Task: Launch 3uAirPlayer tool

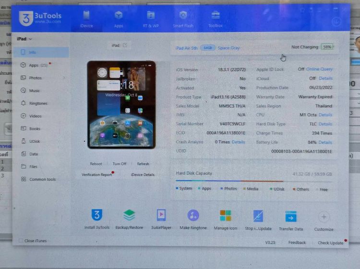Action: (x=161, y=216)
